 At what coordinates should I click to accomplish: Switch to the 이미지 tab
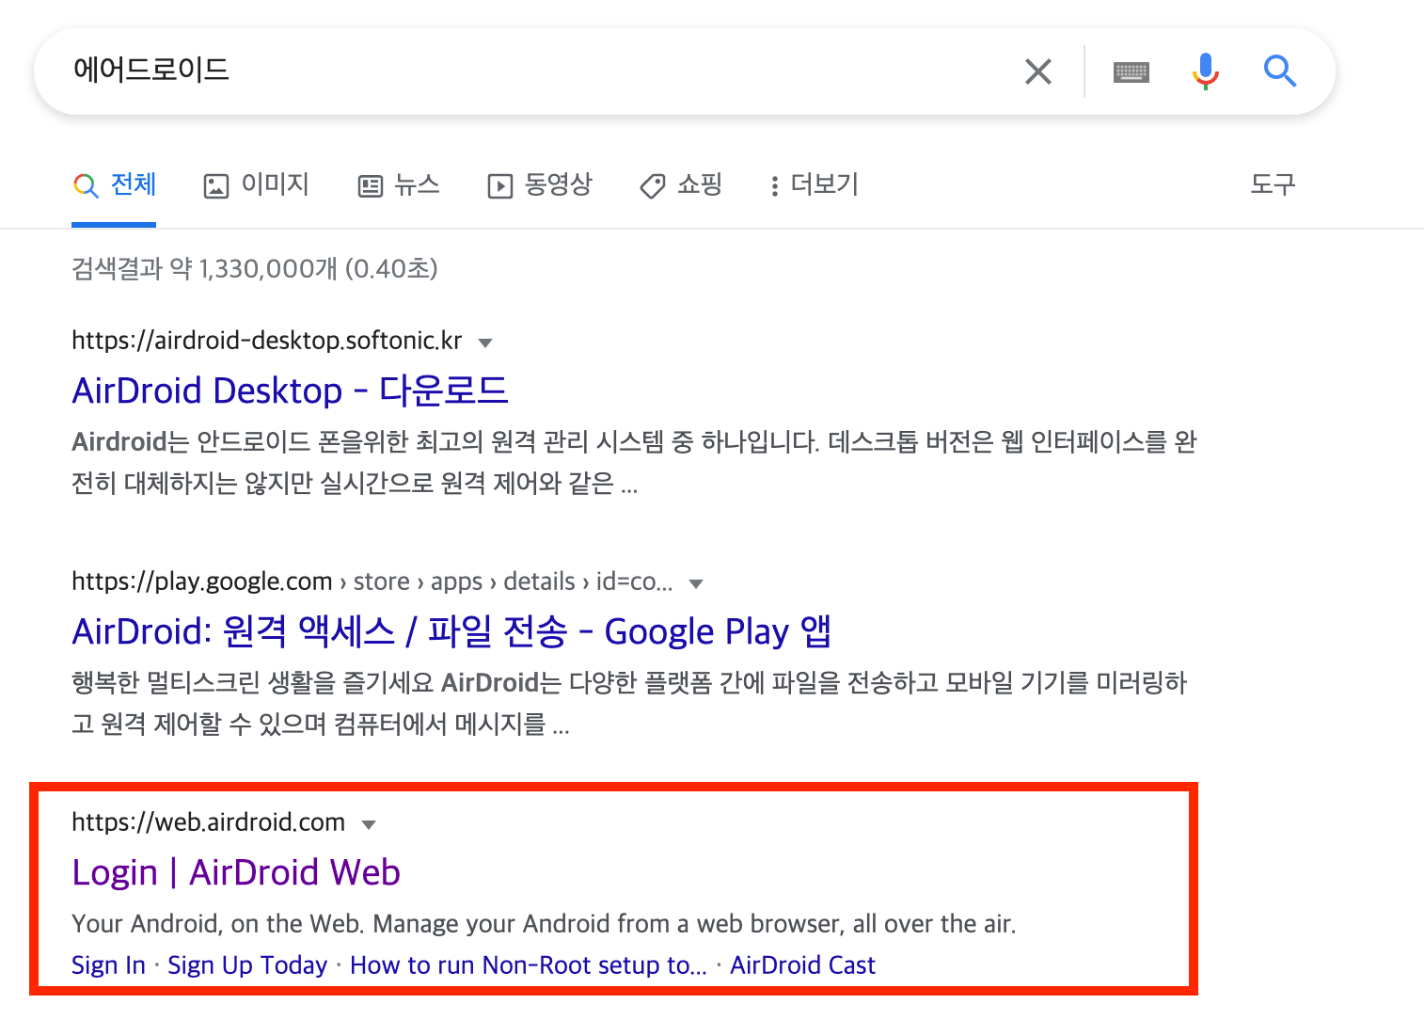coord(256,184)
